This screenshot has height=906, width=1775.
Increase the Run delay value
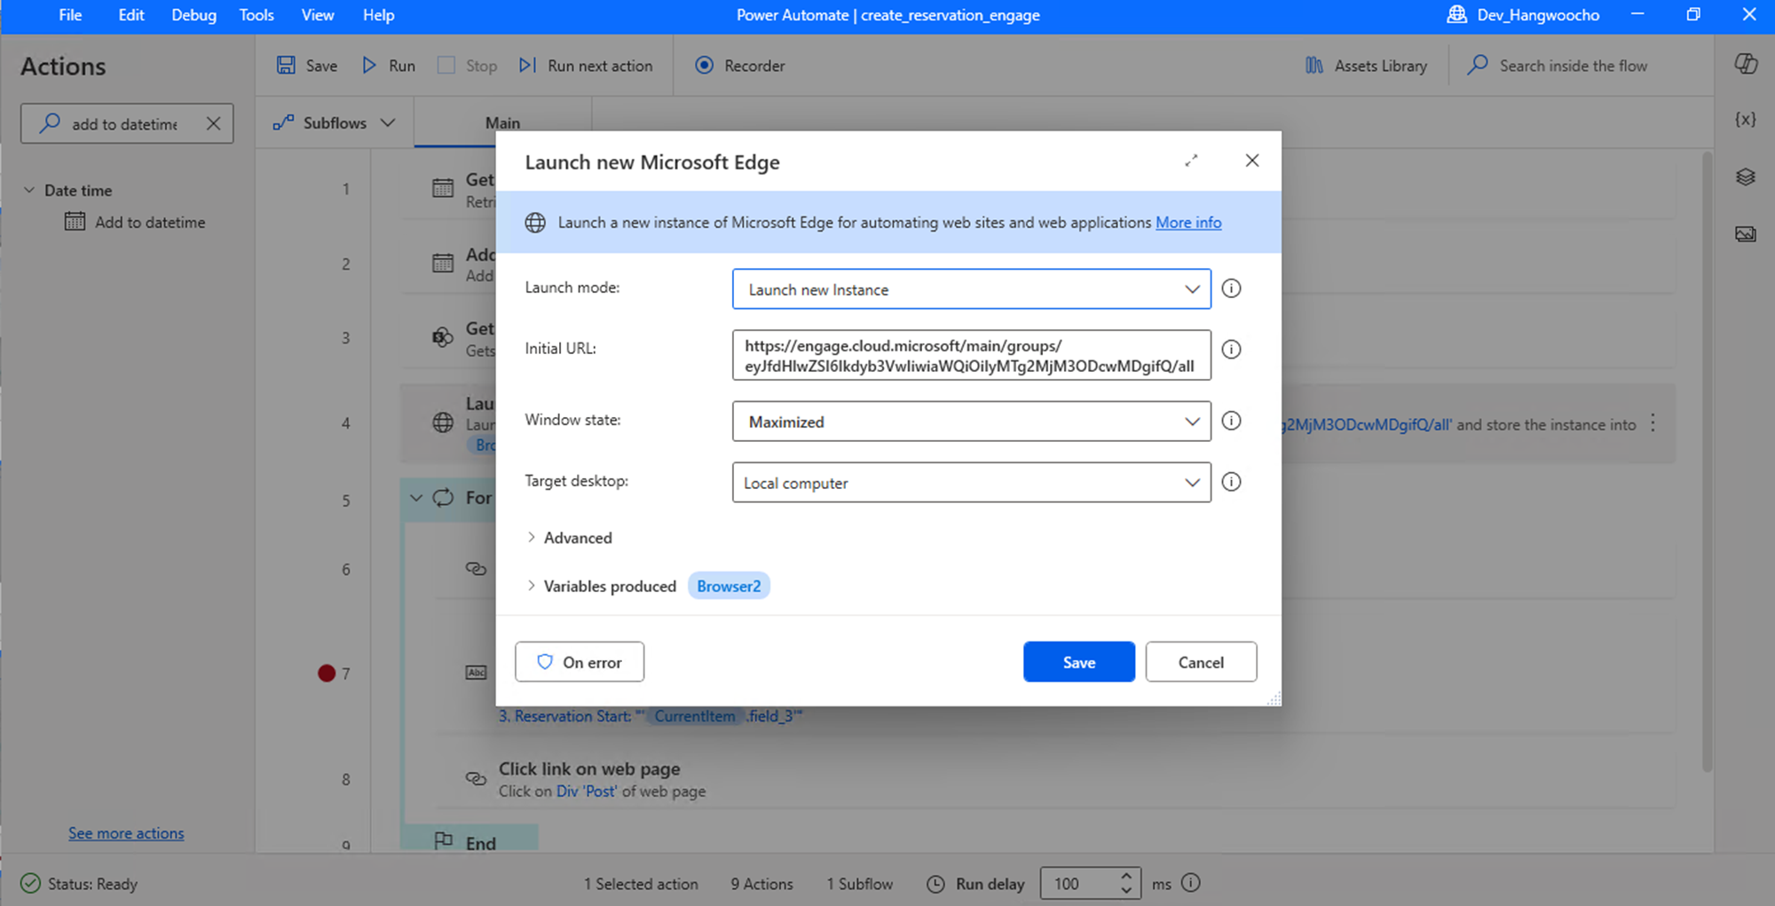click(x=1125, y=875)
